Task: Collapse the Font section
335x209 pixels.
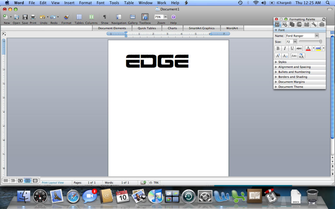Action: [x=276, y=30]
